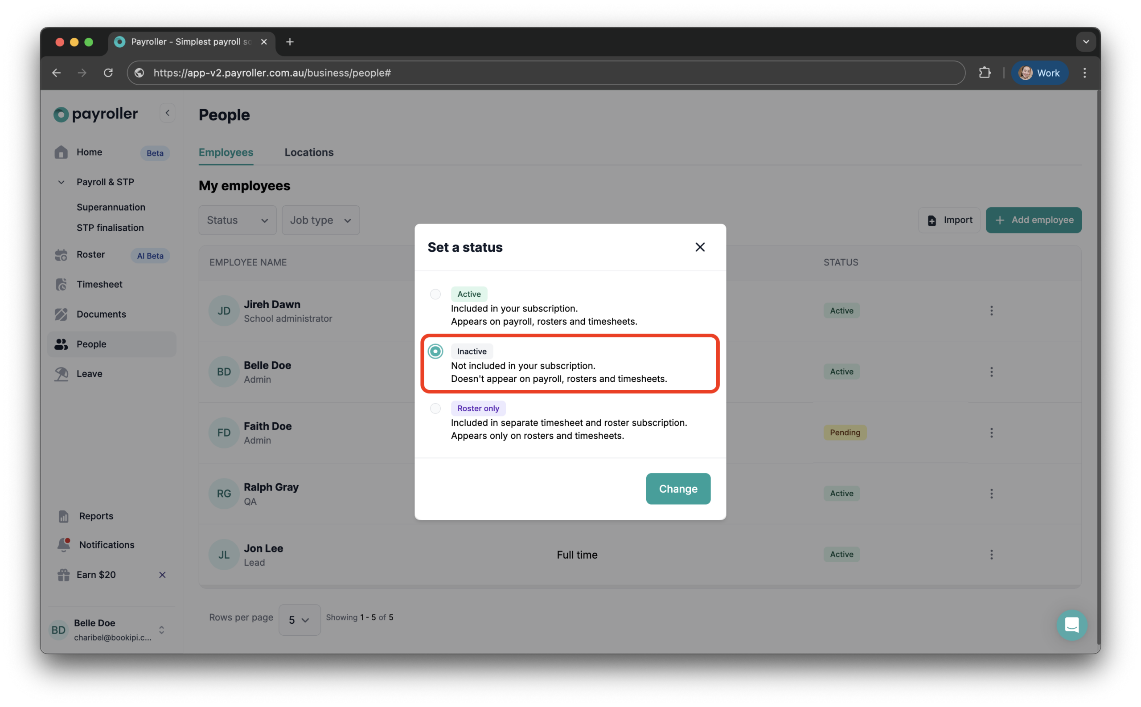
Task: Open the Status filter dropdown
Action: pyautogui.click(x=237, y=220)
